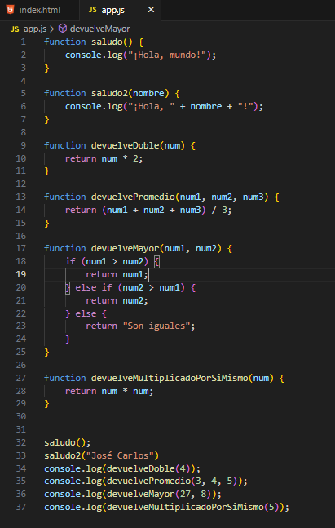Viewport: 335px width, 528px height.
Task: Click the devuelveMultiplicadoPorSiMismo function declaration name
Action: tap(170, 378)
